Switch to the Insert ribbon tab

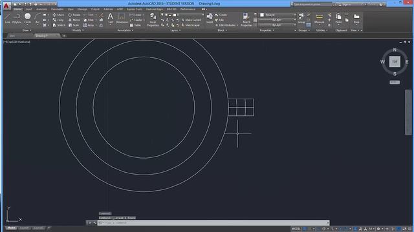pyautogui.click(x=28, y=9)
